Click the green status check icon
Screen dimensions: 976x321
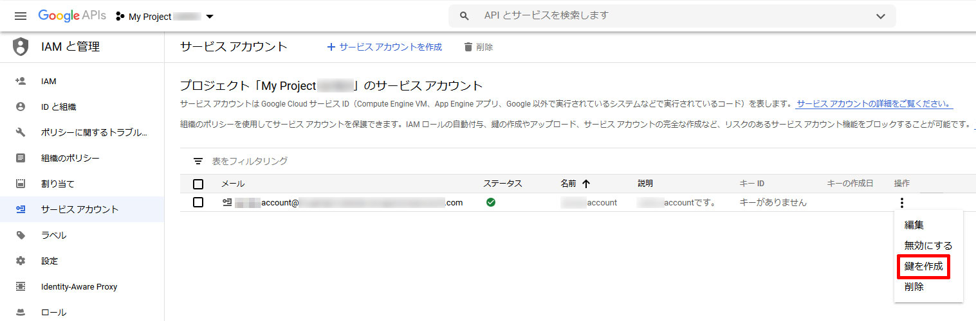pos(491,202)
